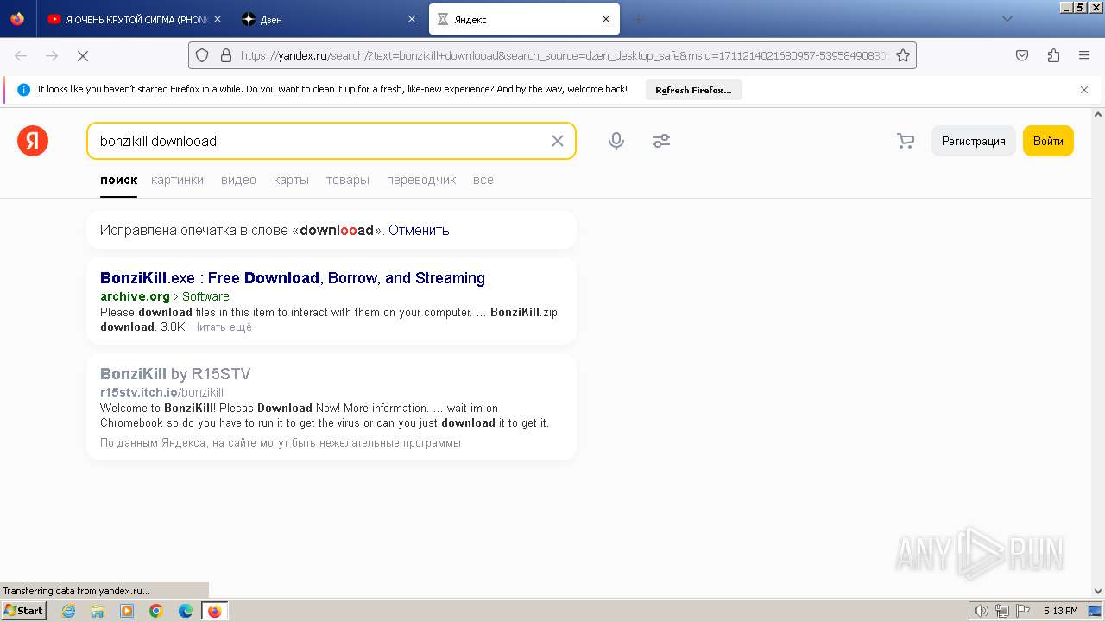Show site security padlock info
This screenshot has height=622, width=1105.
coord(226,55)
